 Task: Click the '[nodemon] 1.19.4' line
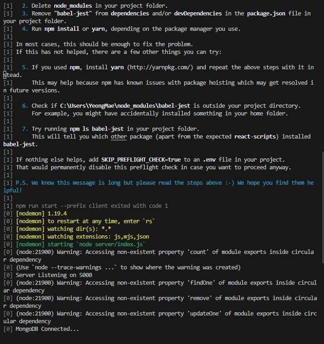pyautogui.click(x=41, y=214)
